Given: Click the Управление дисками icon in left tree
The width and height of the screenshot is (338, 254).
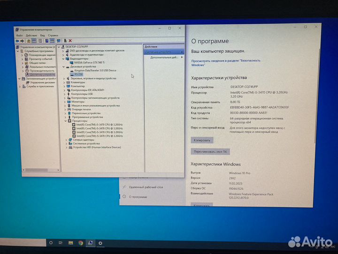Looking at the screenshot, I should (28, 82).
